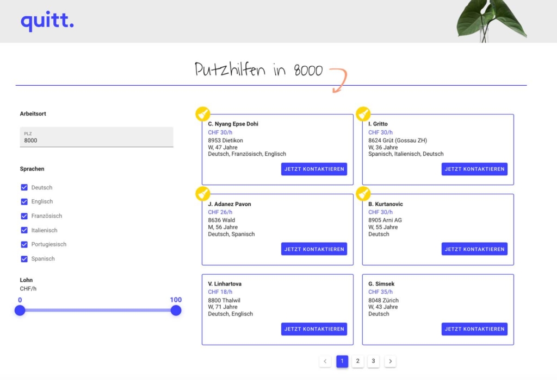The image size is (557, 380).
Task: Click broom badge on C. Nyang Epse Dohi card
Action: 203,114
